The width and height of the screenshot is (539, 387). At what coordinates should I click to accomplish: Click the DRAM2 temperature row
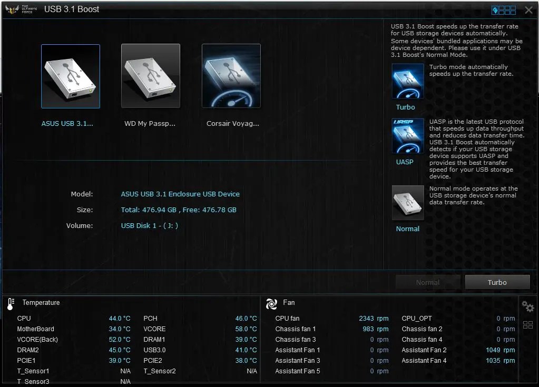pyautogui.click(x=74, y=350)
